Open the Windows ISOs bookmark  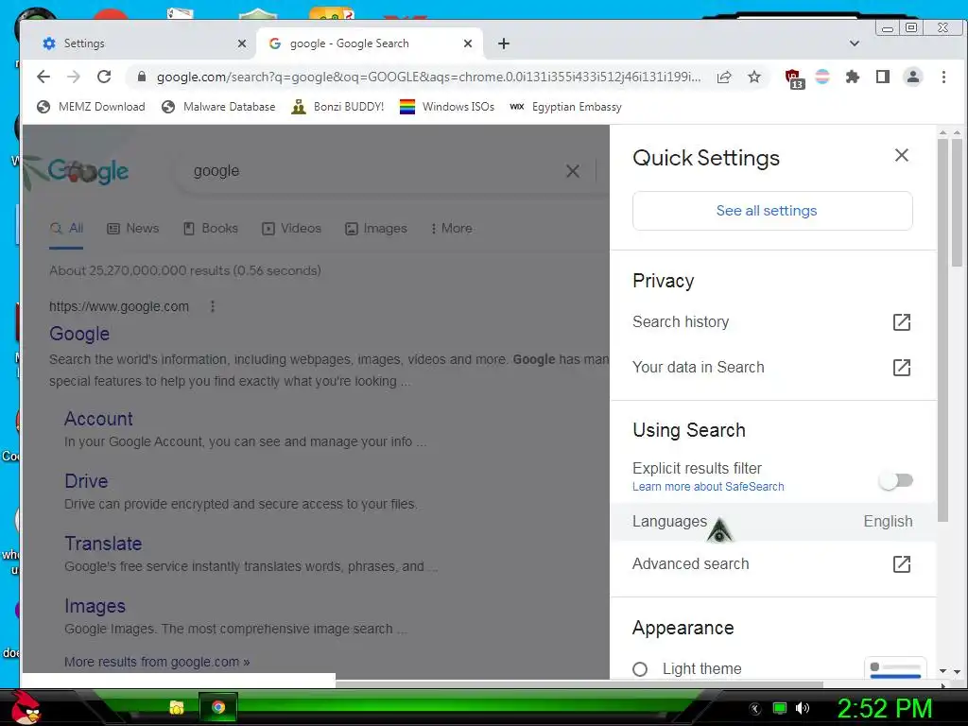point(447,107)
